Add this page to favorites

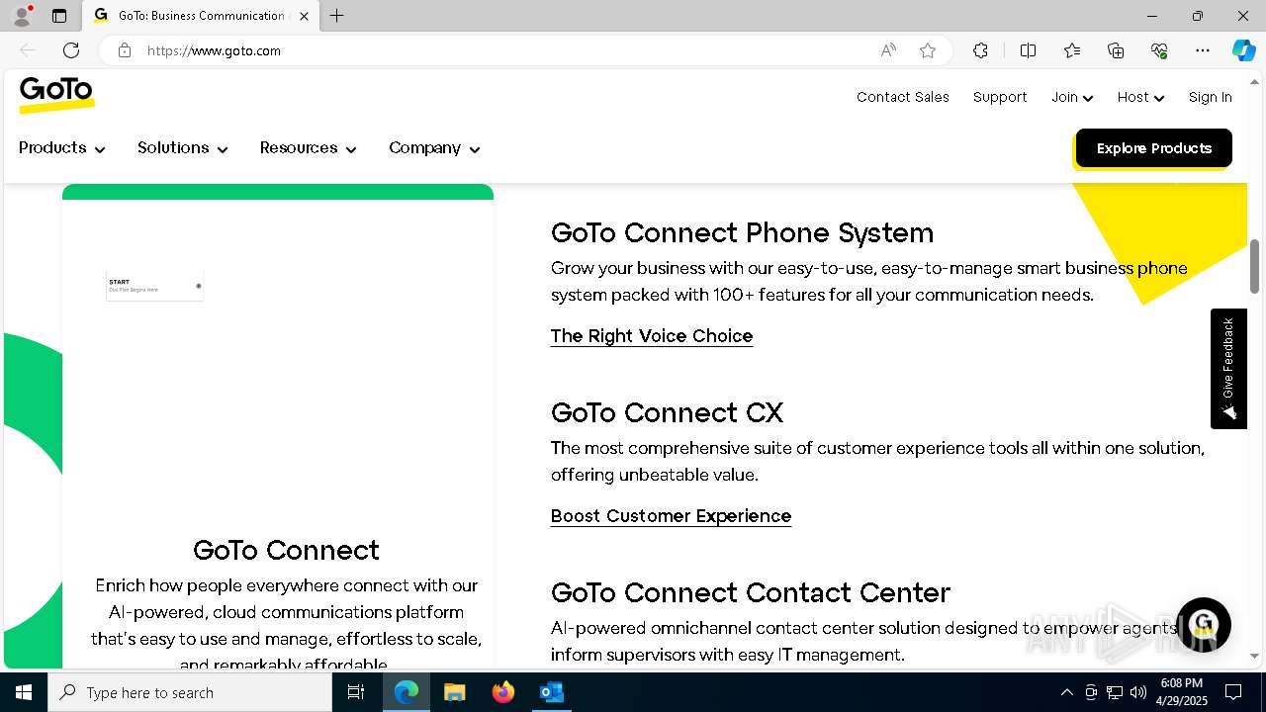tap(928, 50)
